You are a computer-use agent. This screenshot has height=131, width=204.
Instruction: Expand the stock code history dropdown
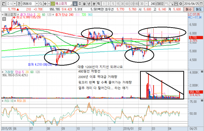(37, 4)
